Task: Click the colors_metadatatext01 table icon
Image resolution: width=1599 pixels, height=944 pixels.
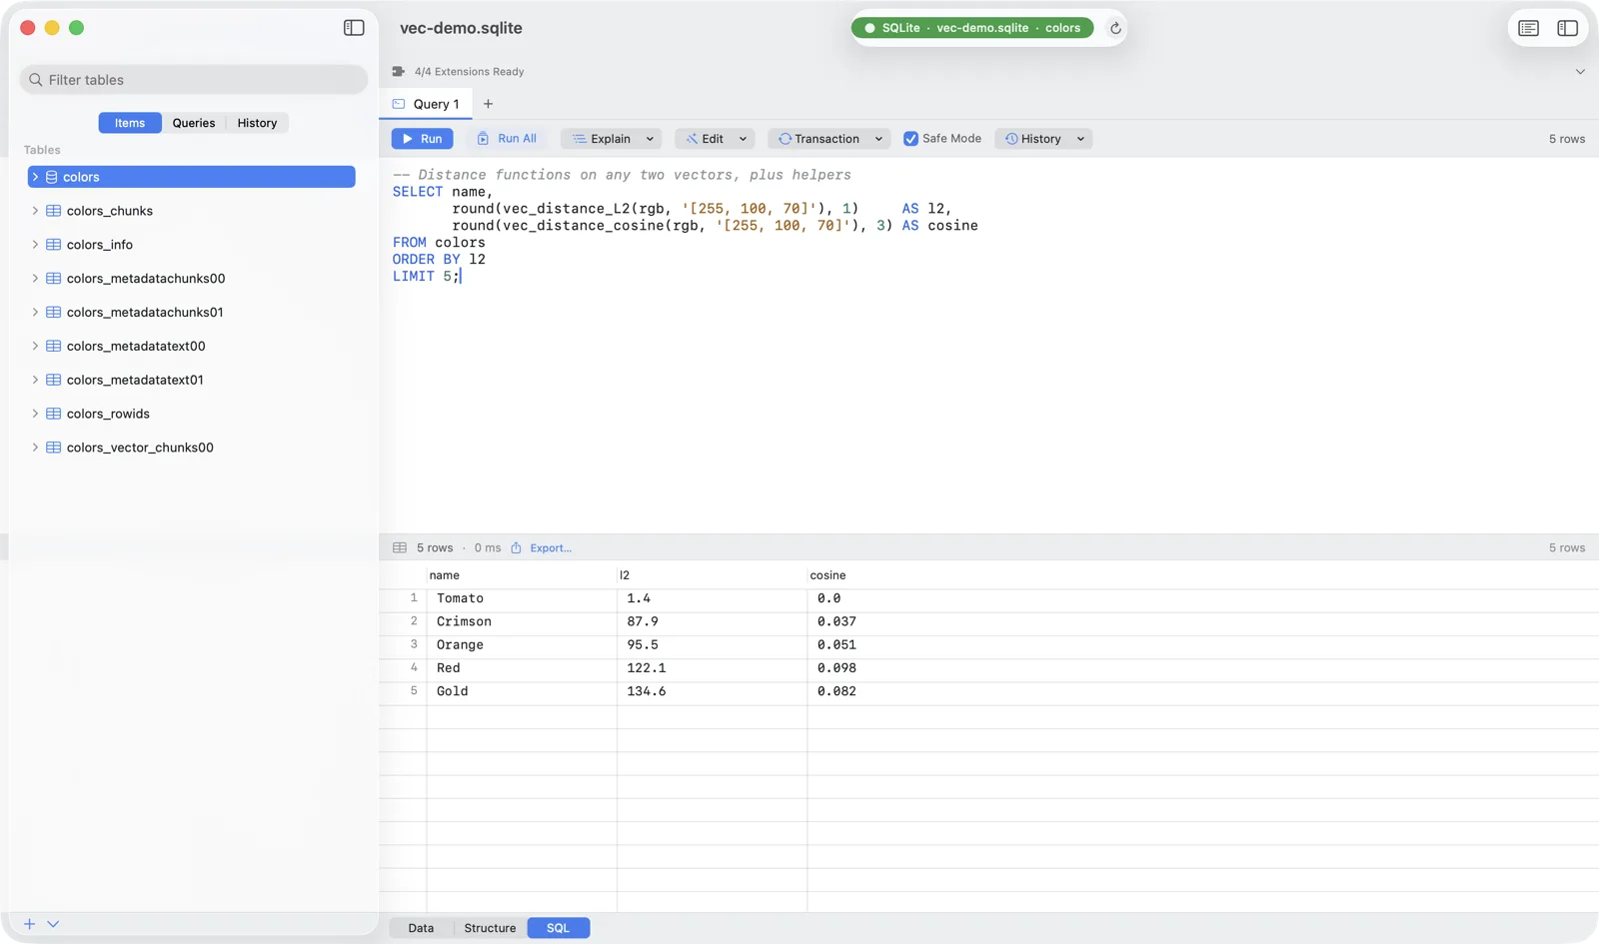Action: 54,380
